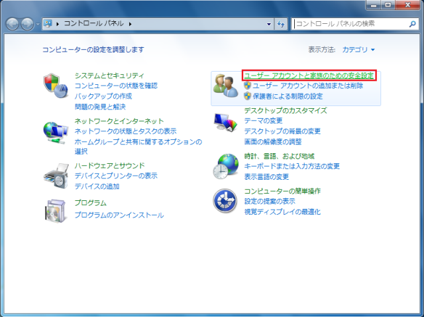Click the User Accounts people icon
The height and width of the screenshot is (317, 424).
pyautogui.click(x=225, y=86)
